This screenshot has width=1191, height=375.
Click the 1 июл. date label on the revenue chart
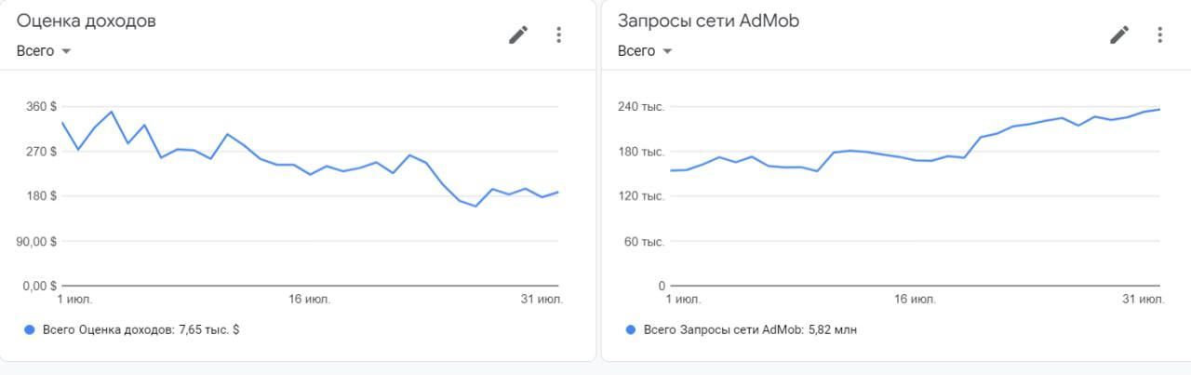[x=74, y=300]
